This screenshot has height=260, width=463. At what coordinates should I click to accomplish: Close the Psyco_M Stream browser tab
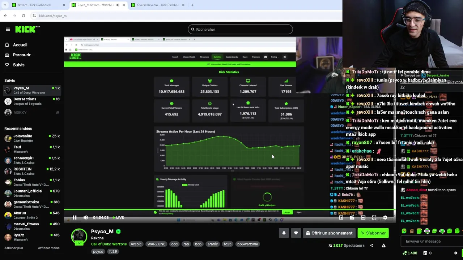coord(124,5)
